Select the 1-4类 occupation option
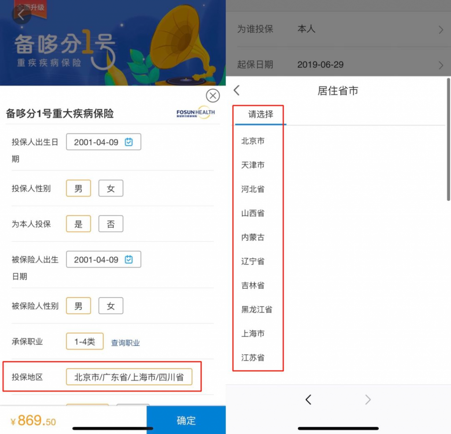Viewport: 451px width, 434px height. coord(85,341)
